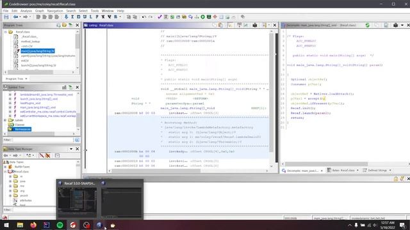Open the Window menu
The image size is (410, 230).
tap(108, 11)
